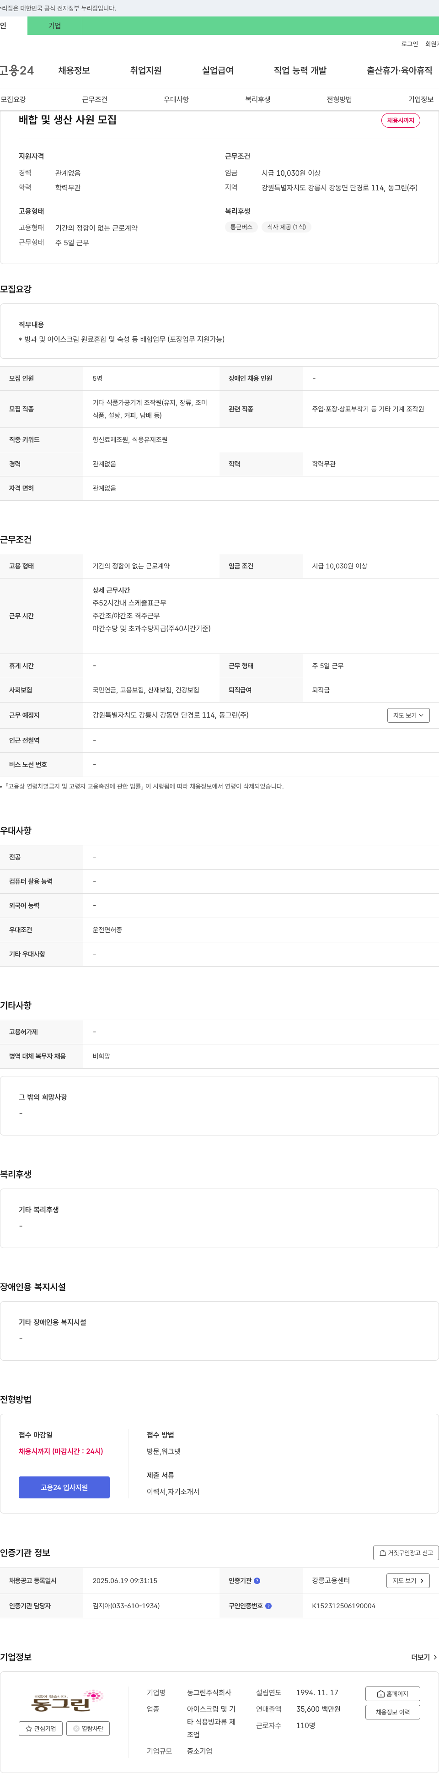Click the info icon beside 구인인증번호

[x=268, y=1606]
